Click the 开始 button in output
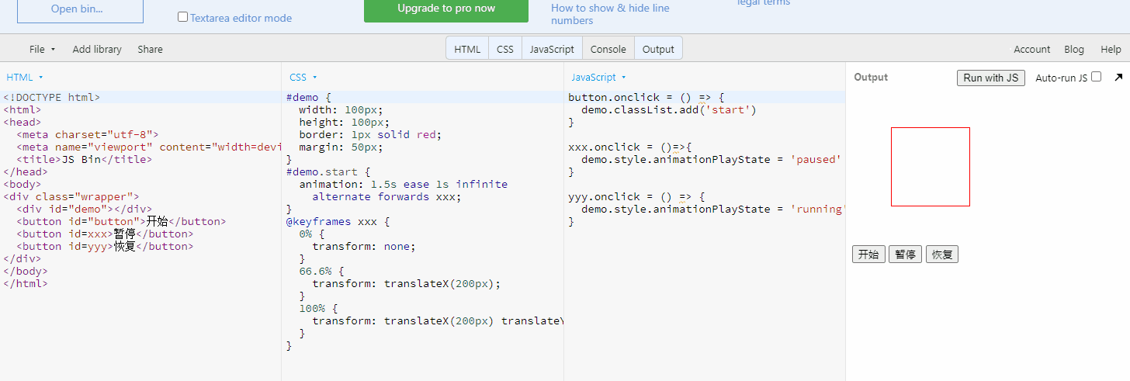Screen dimensions: 1130x381 [868, 255]
